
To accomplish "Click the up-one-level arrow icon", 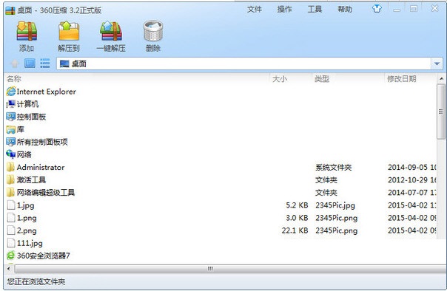I will pyautogui.click(x=15, y=64).
